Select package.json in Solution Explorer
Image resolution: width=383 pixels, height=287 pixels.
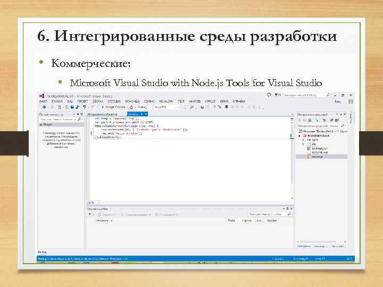tap(320, 148)
